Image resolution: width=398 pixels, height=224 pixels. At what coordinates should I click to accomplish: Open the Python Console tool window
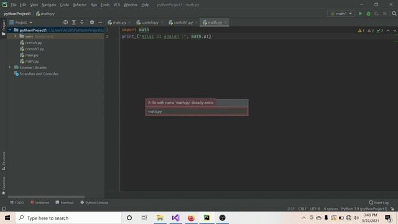pyautogui.click(x=94, y=203)
